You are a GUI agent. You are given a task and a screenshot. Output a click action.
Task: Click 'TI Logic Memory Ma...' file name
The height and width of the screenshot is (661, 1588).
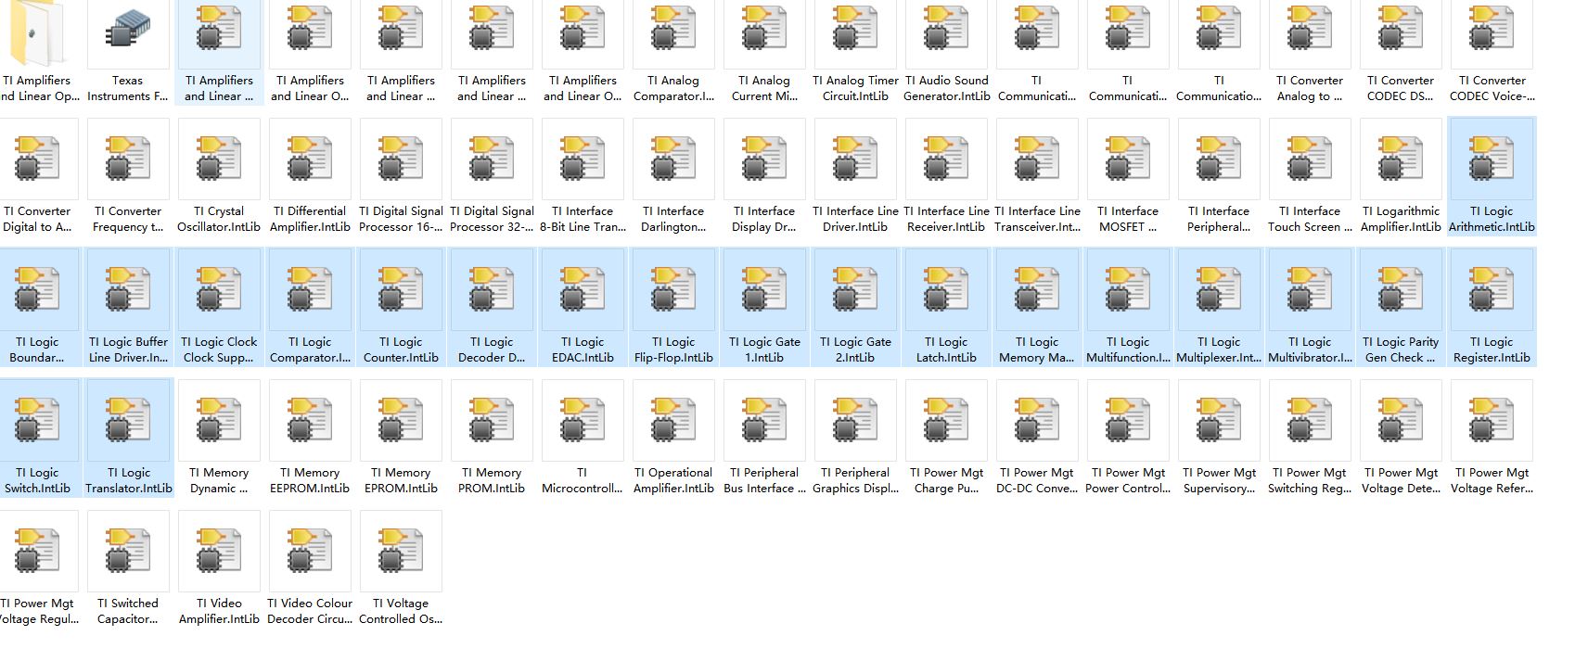[1037, 350]
